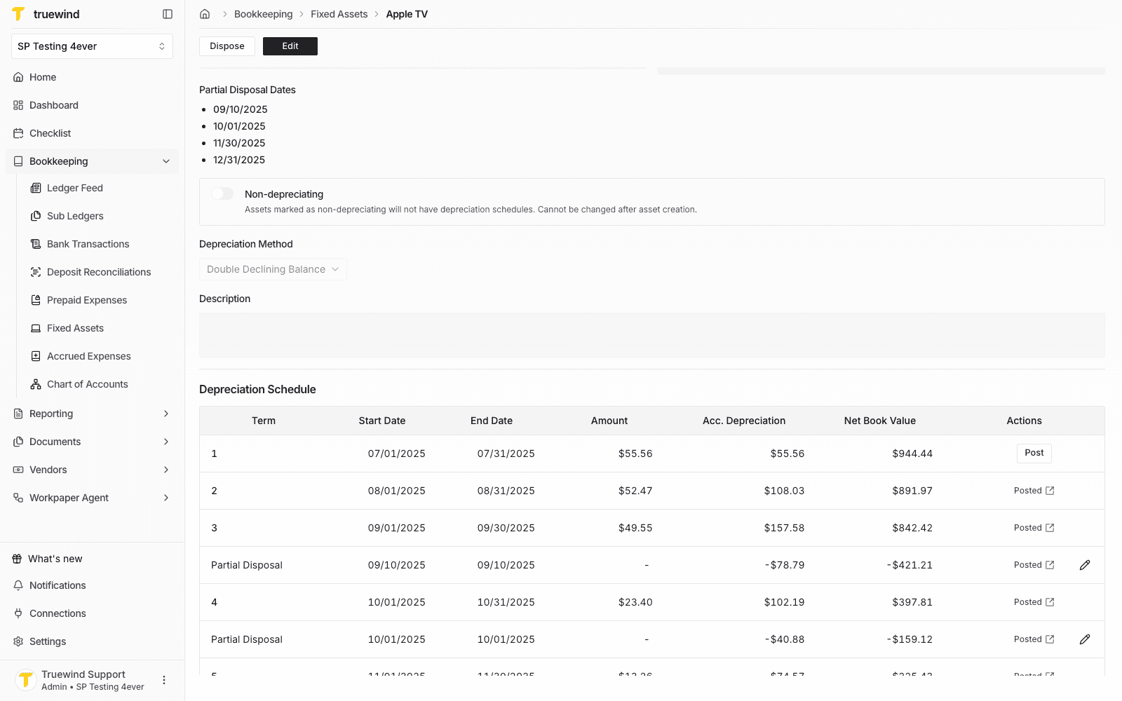Click the Fixed Assets laptop icon
1122x701 pixels.
(x=36, y=328)
